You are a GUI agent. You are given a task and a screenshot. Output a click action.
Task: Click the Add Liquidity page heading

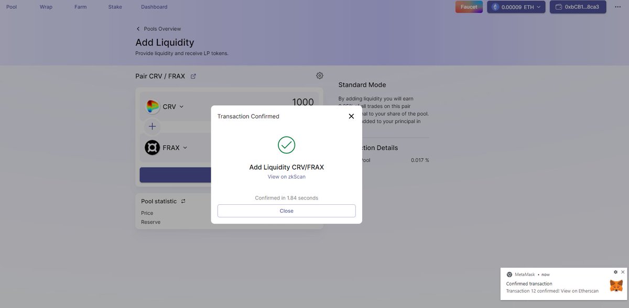165,42
